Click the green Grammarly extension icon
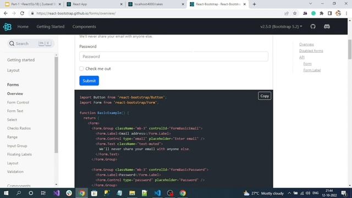Viewport: 352px width, 198px height. (x=313, y=13)
